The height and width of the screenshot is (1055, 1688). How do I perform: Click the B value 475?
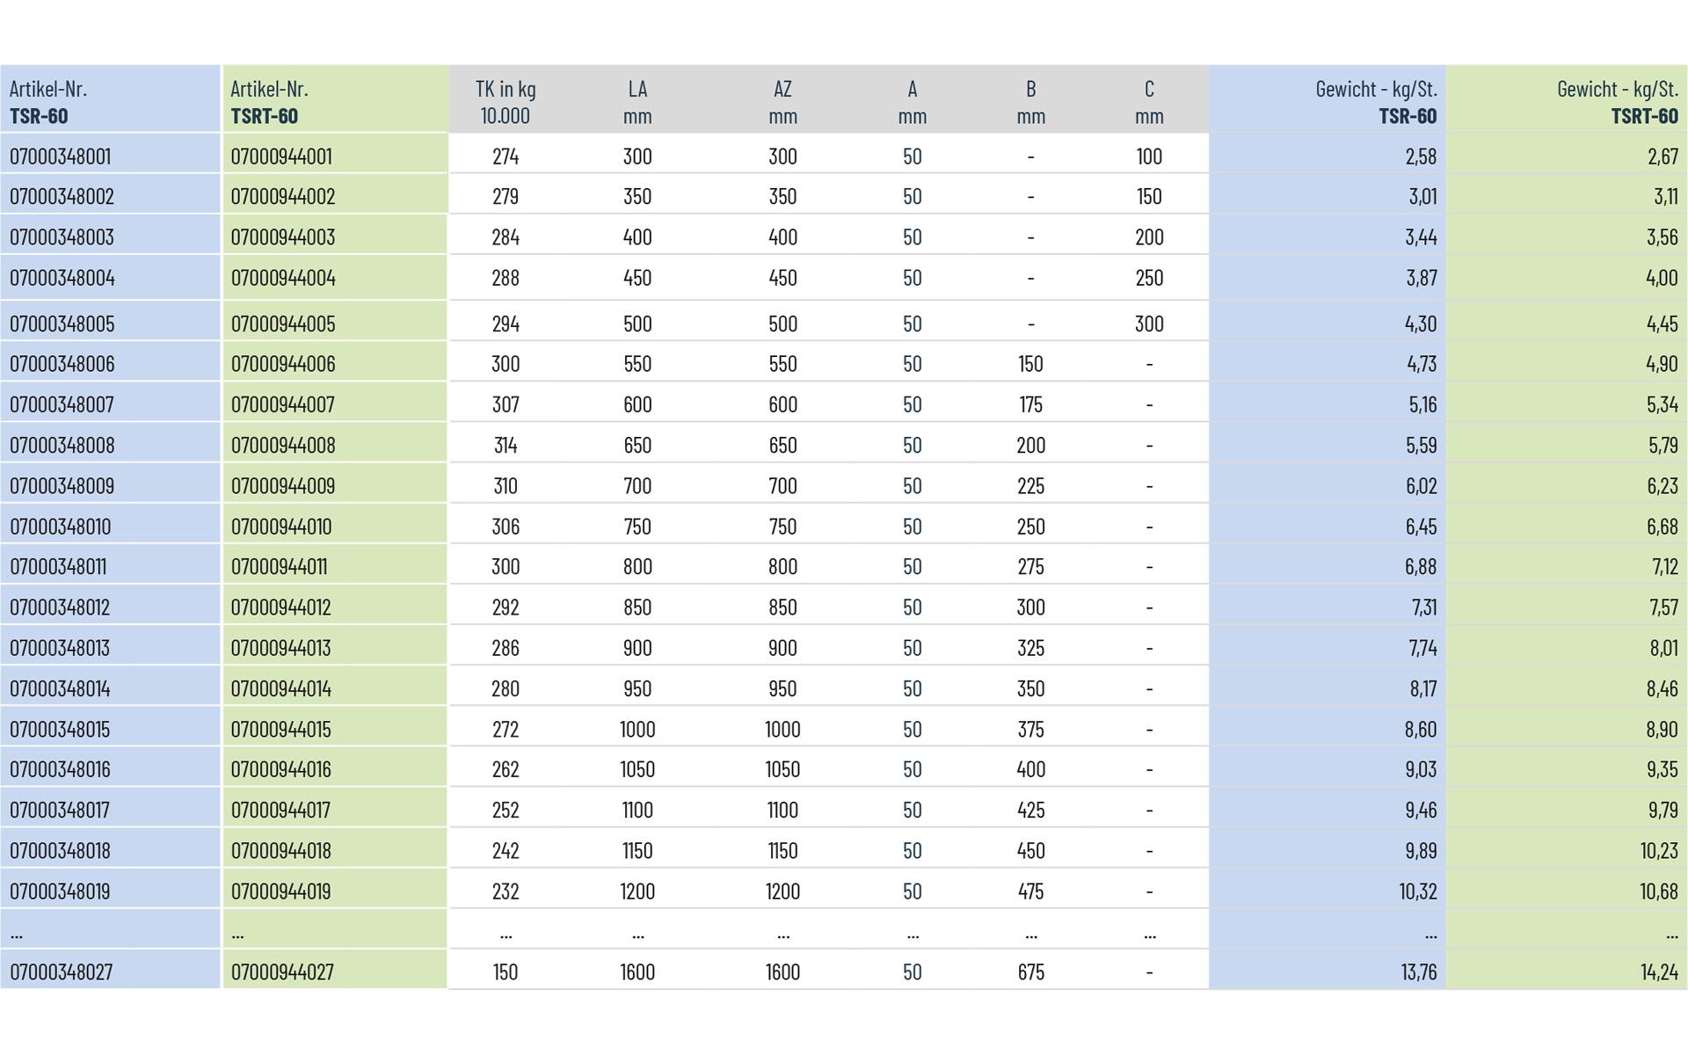[x=1031, y=891]
